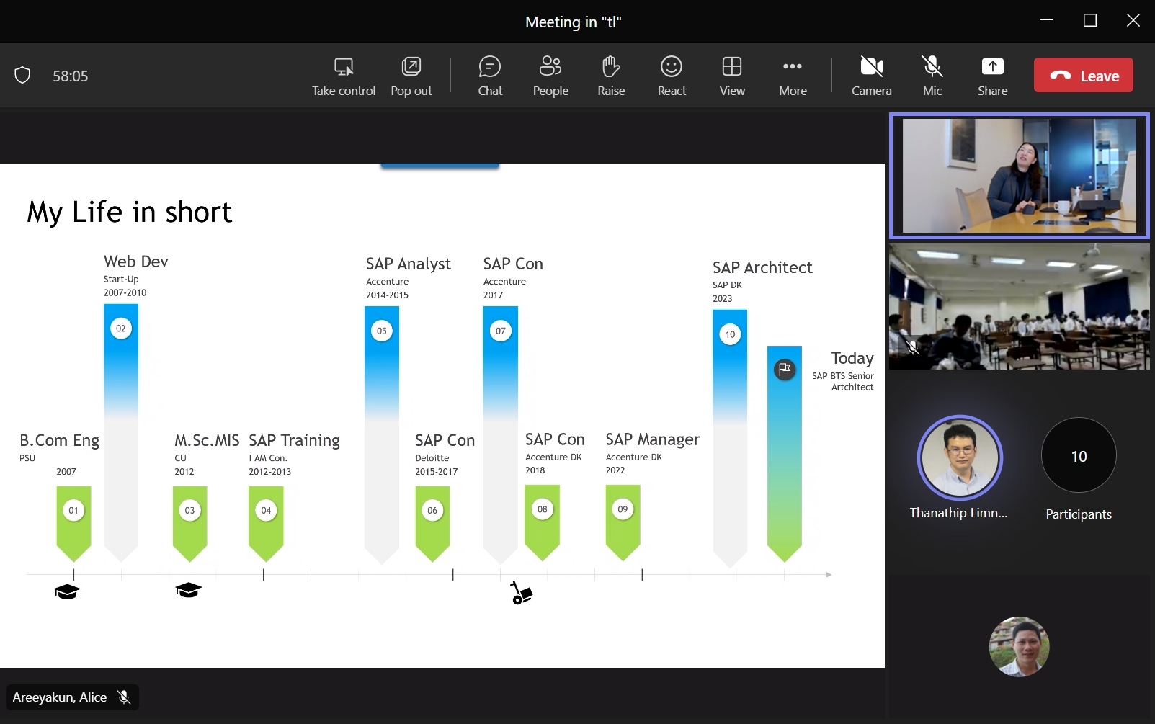
Task: Click timeline marker 10 SAP Architect
Action: [730, 334]
